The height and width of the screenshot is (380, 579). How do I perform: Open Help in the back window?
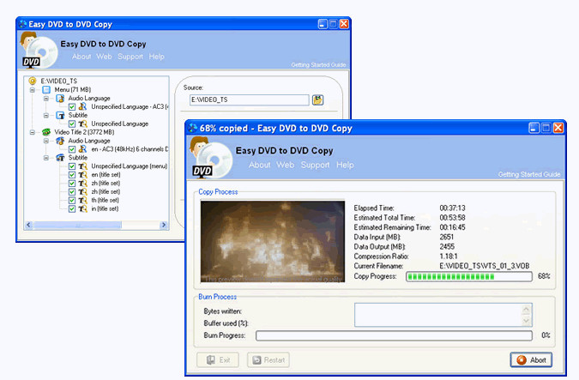tap(157, 57)
